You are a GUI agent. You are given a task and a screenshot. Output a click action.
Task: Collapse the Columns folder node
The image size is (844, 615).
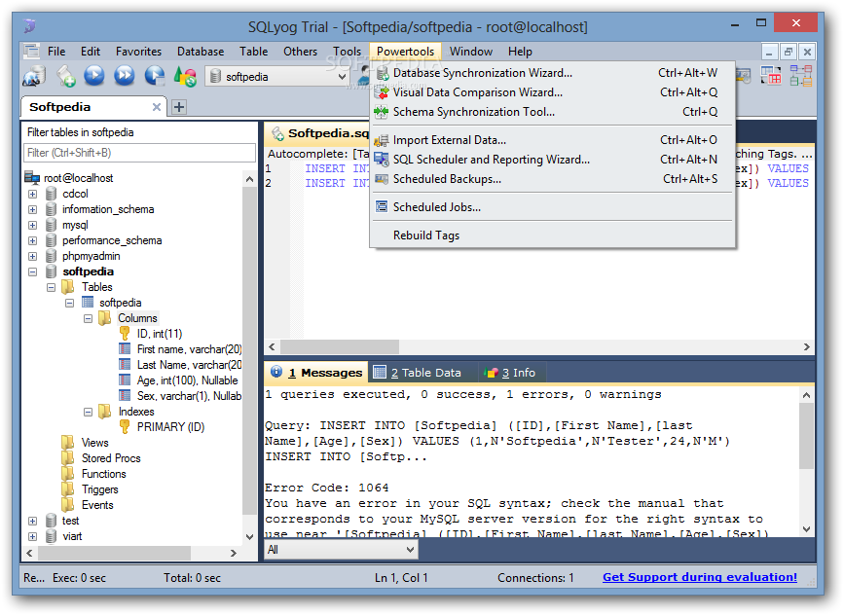pos(89,319)
